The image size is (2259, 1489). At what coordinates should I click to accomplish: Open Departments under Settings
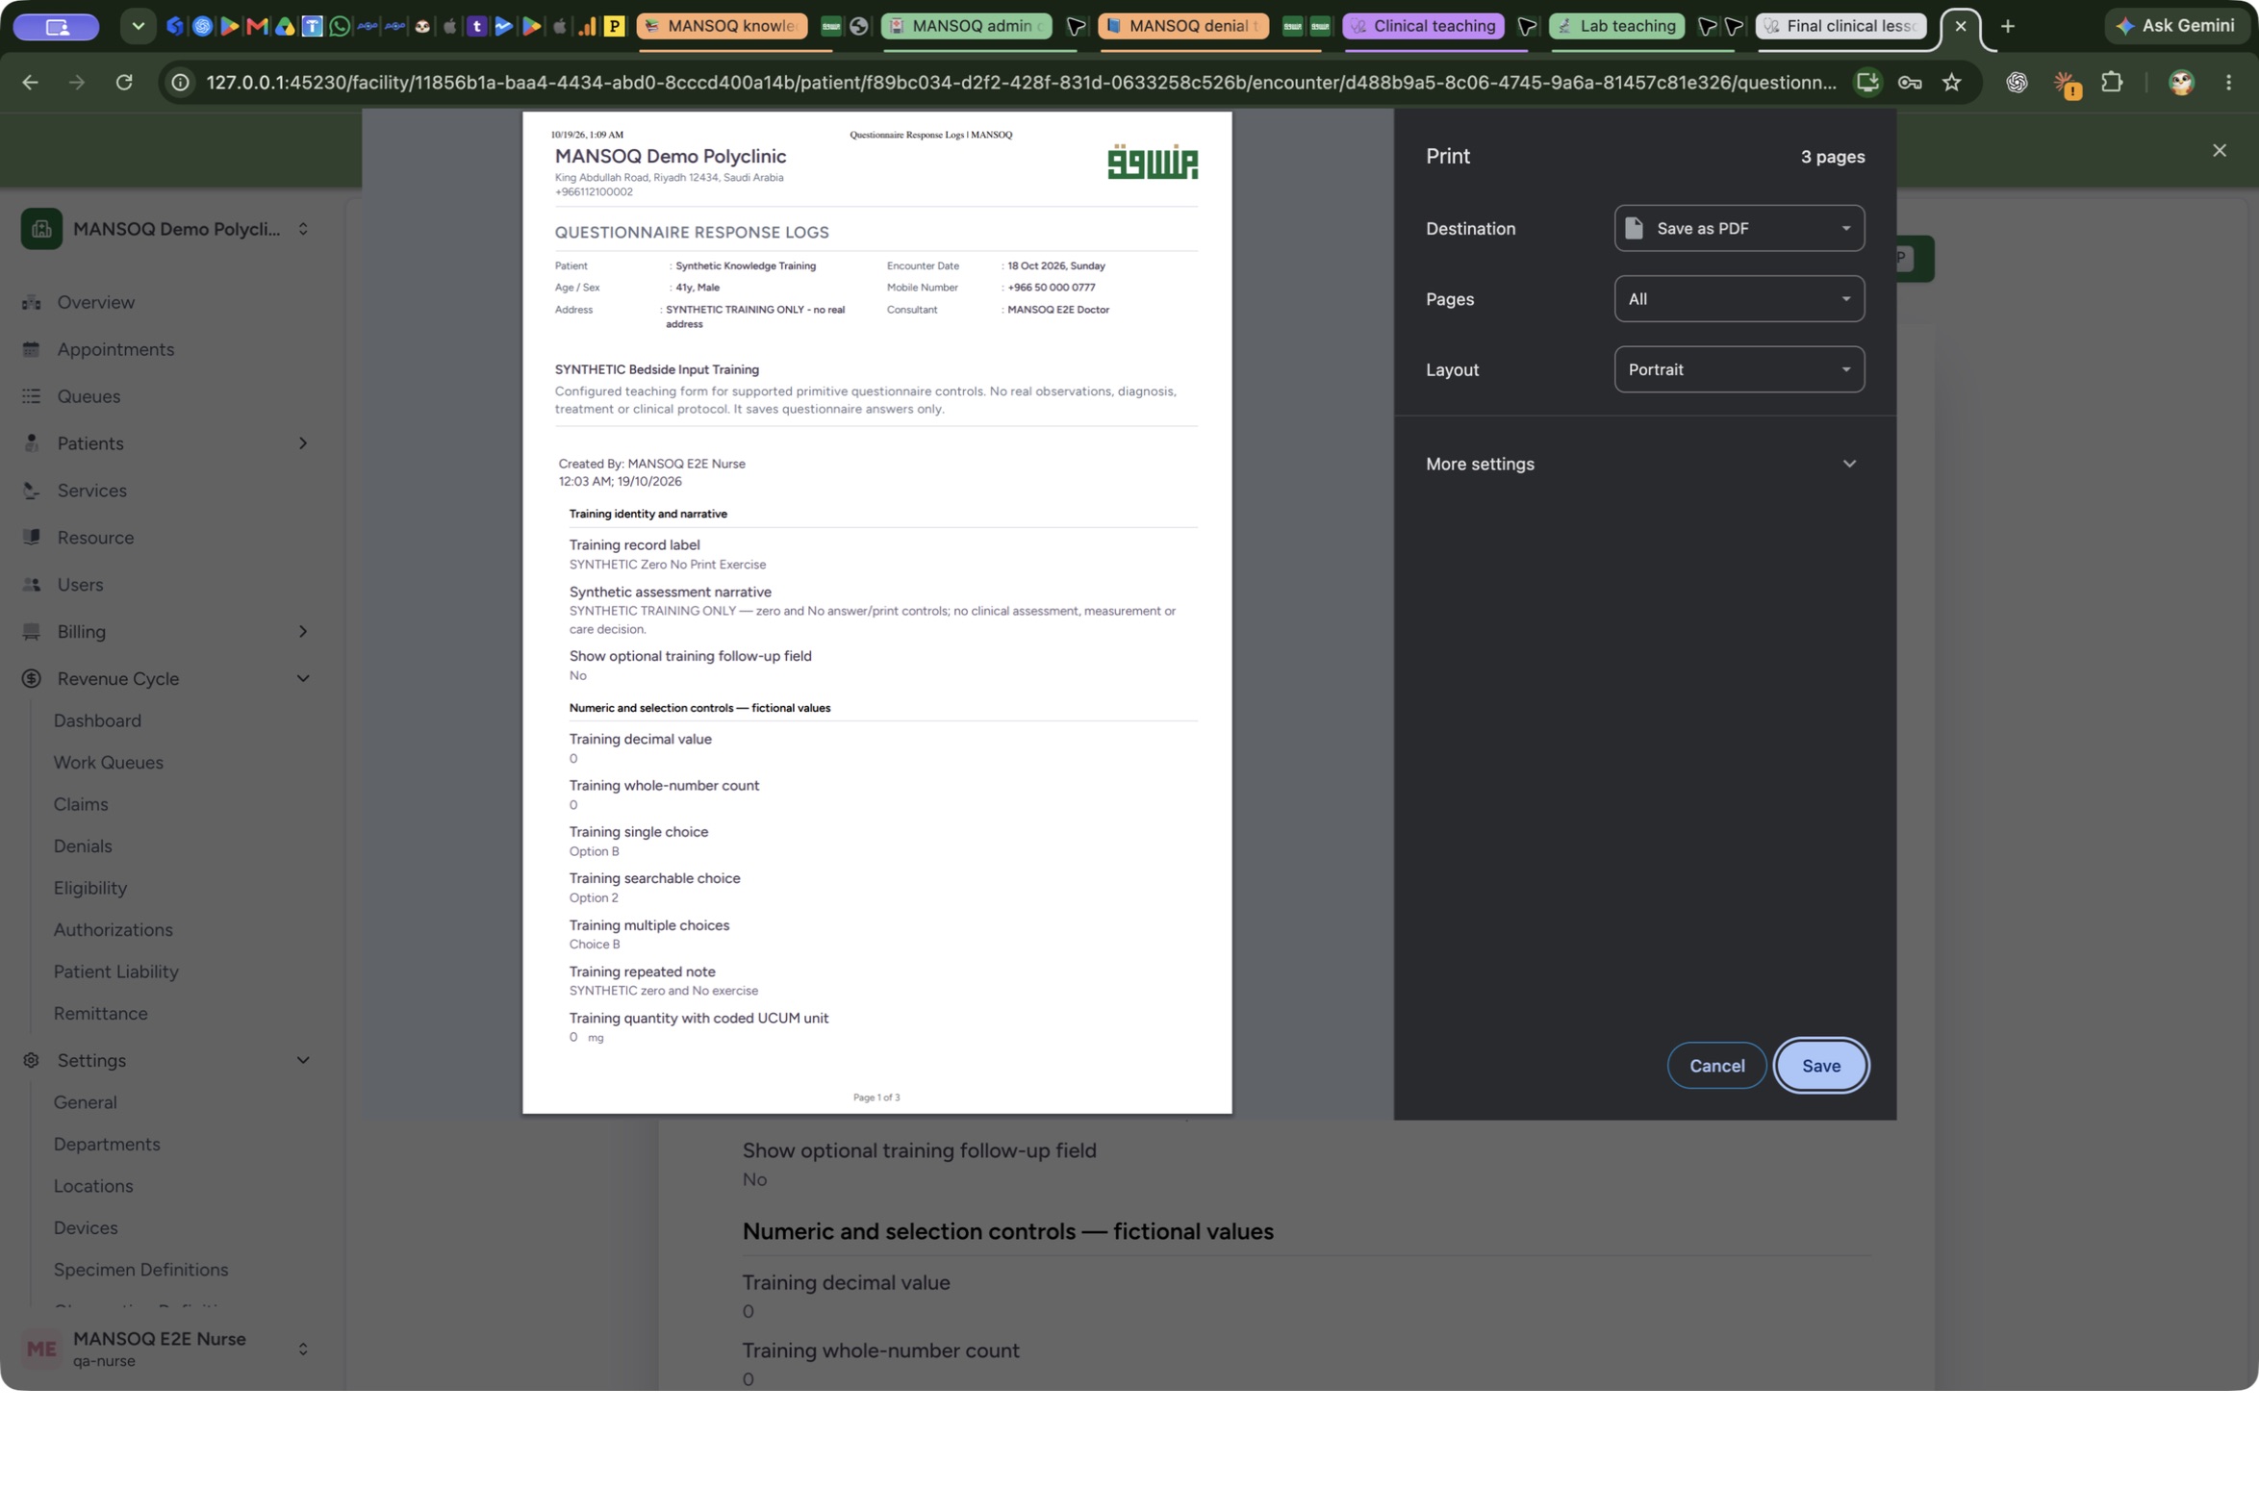tap(107, 1145)
